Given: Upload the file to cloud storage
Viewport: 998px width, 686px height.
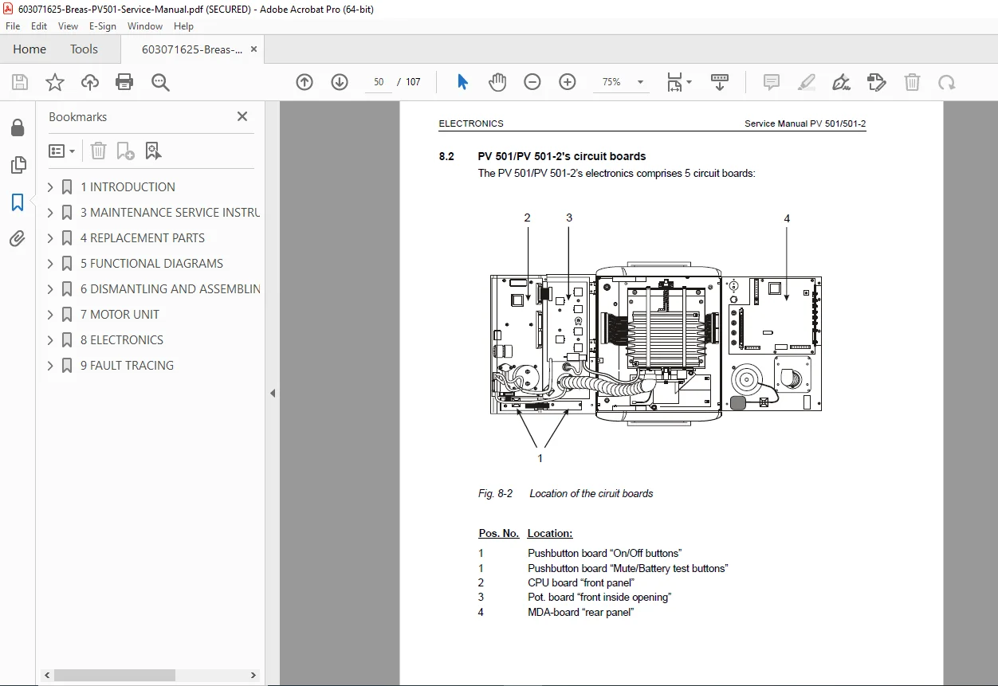Looking at the screenshot, I should (x=90, y=82).
